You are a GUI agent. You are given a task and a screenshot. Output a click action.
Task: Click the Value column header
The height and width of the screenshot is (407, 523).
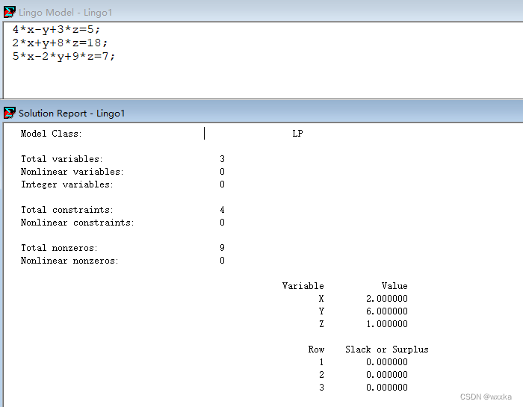394,286
